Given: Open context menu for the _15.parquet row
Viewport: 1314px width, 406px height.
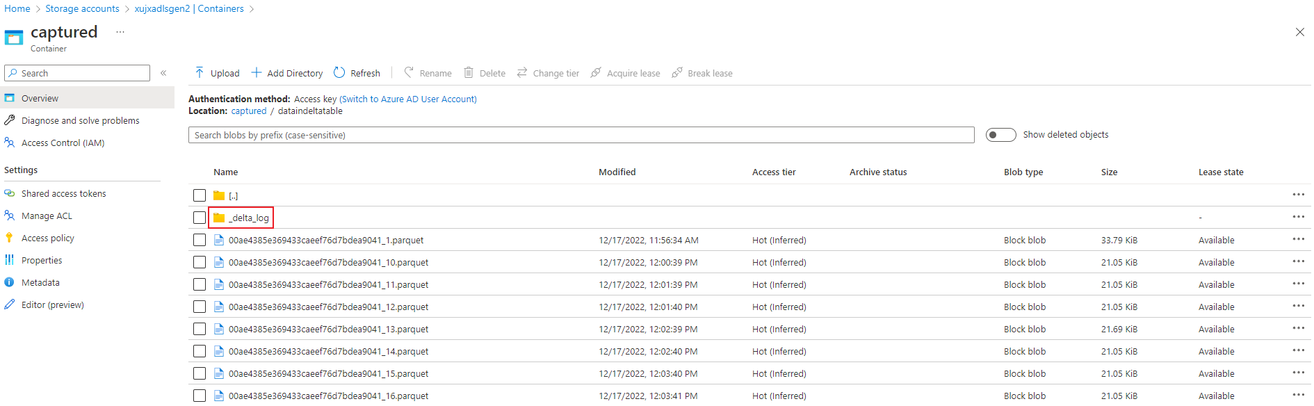Looking at the screenshot, I should click(x=1298, y=373).
